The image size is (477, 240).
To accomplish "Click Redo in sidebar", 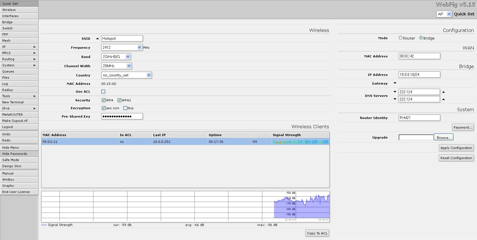I will (19, 140).
